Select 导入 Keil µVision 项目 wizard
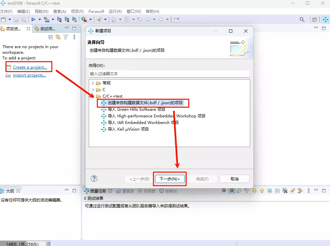This screenshot has height=246, width=330. (x=128, y=129)
